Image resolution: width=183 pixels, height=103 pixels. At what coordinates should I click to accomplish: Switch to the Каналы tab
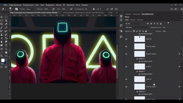tap(133, 20)
